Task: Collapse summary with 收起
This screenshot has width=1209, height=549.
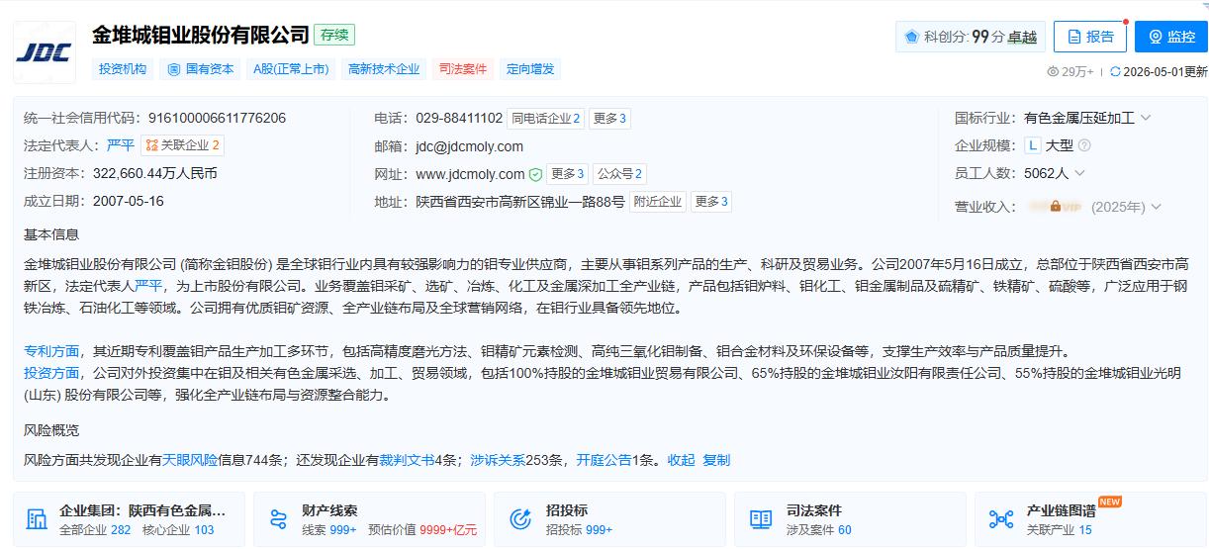Action: [x=681, y=460]
